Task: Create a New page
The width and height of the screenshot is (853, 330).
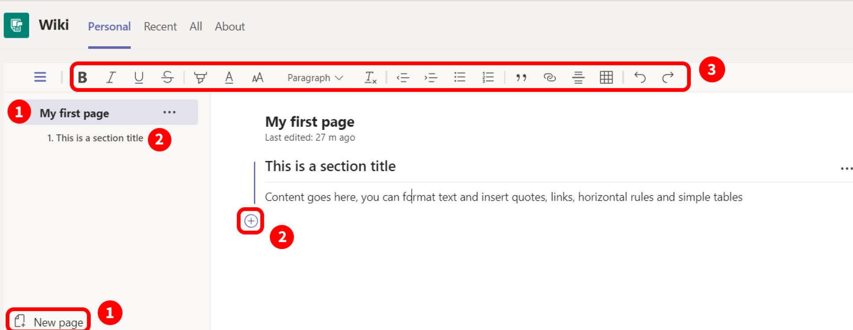Action: pyautogui.click(x=49, y=322)
